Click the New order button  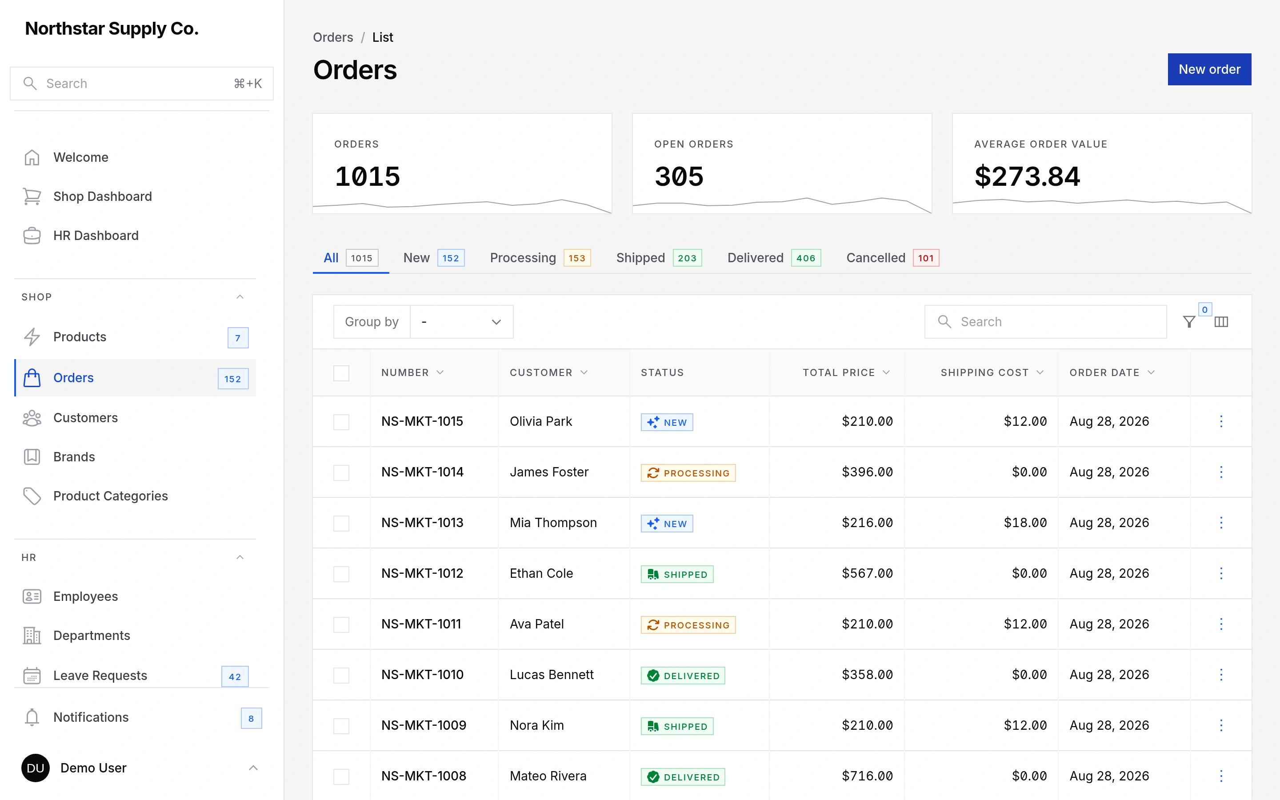tap(1209, 69)
